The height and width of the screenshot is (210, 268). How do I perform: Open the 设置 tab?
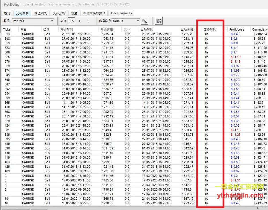74,13
